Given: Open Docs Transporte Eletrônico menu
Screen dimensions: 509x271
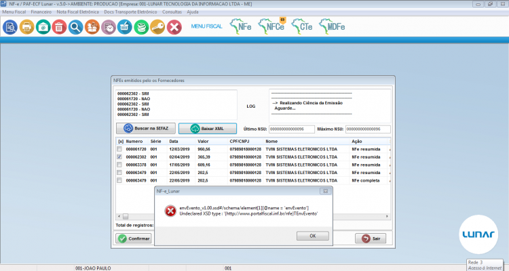Looking at the screenshot, I should pos(130,12).
